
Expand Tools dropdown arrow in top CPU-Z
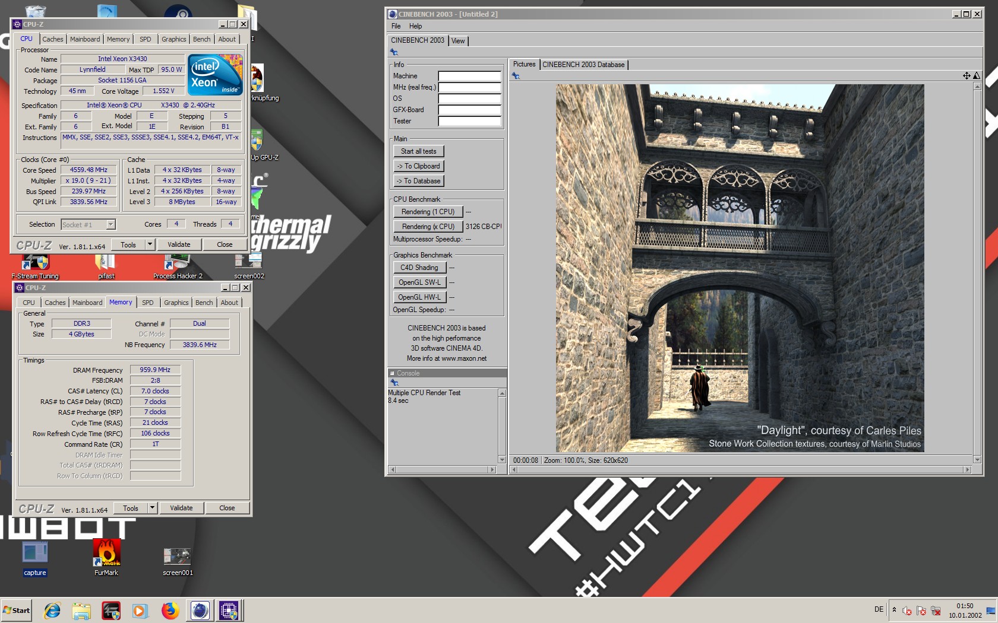pyautogui.click(x=150, y=244)
